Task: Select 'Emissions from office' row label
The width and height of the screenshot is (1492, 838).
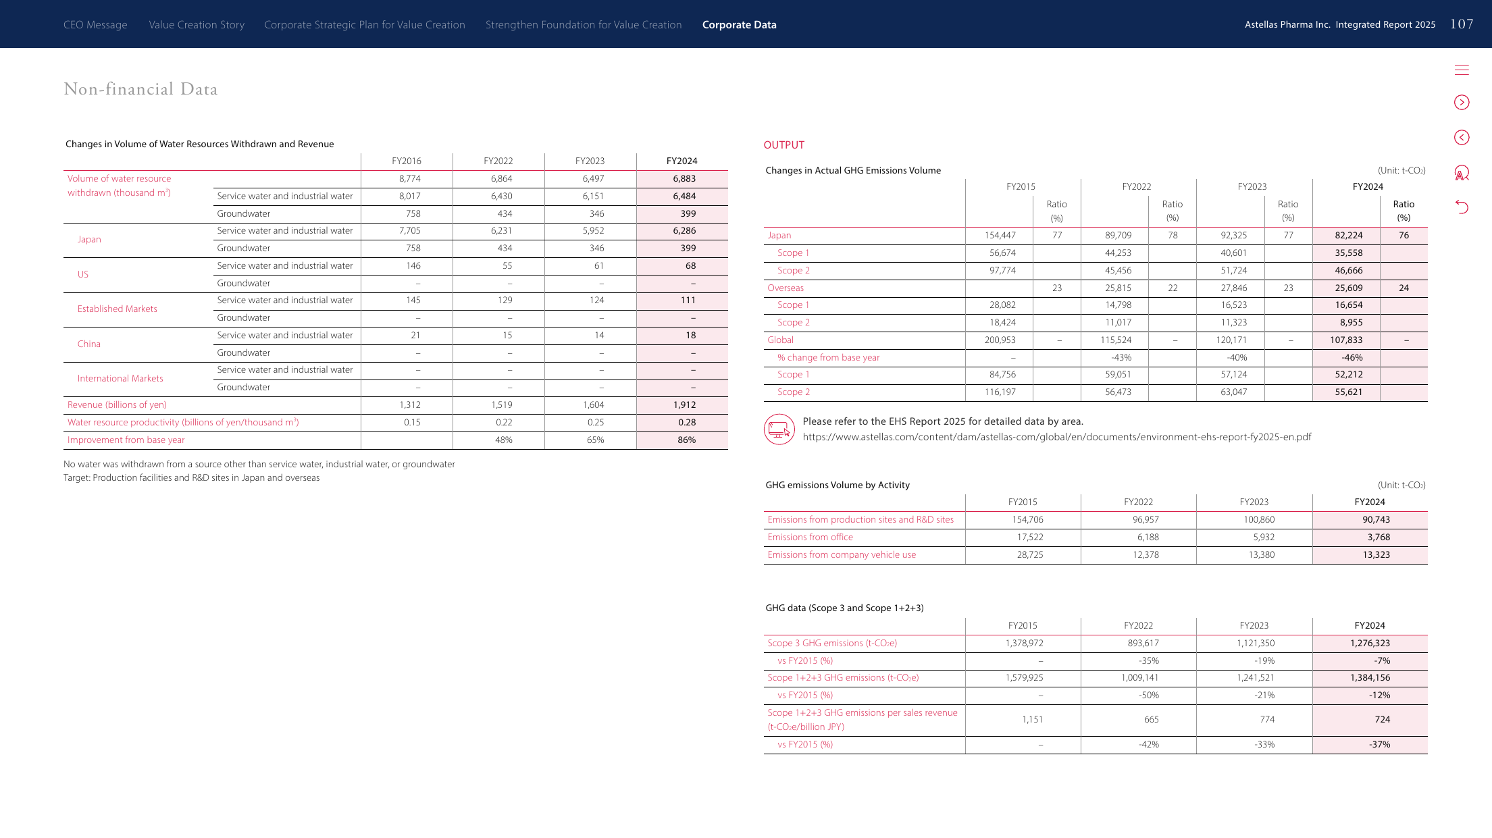Action: tap(810, 538)
